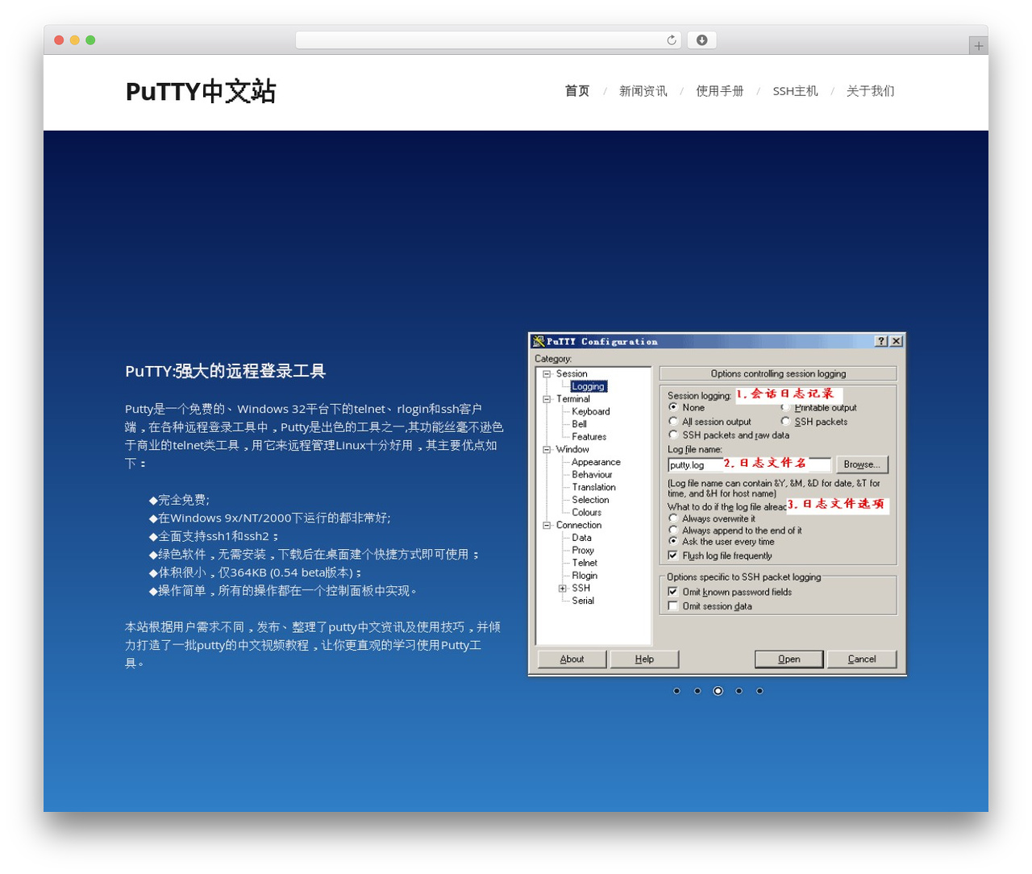Choose the SSH packets radio button
This screenshot has width=1032, height=874.
(784, 421)
